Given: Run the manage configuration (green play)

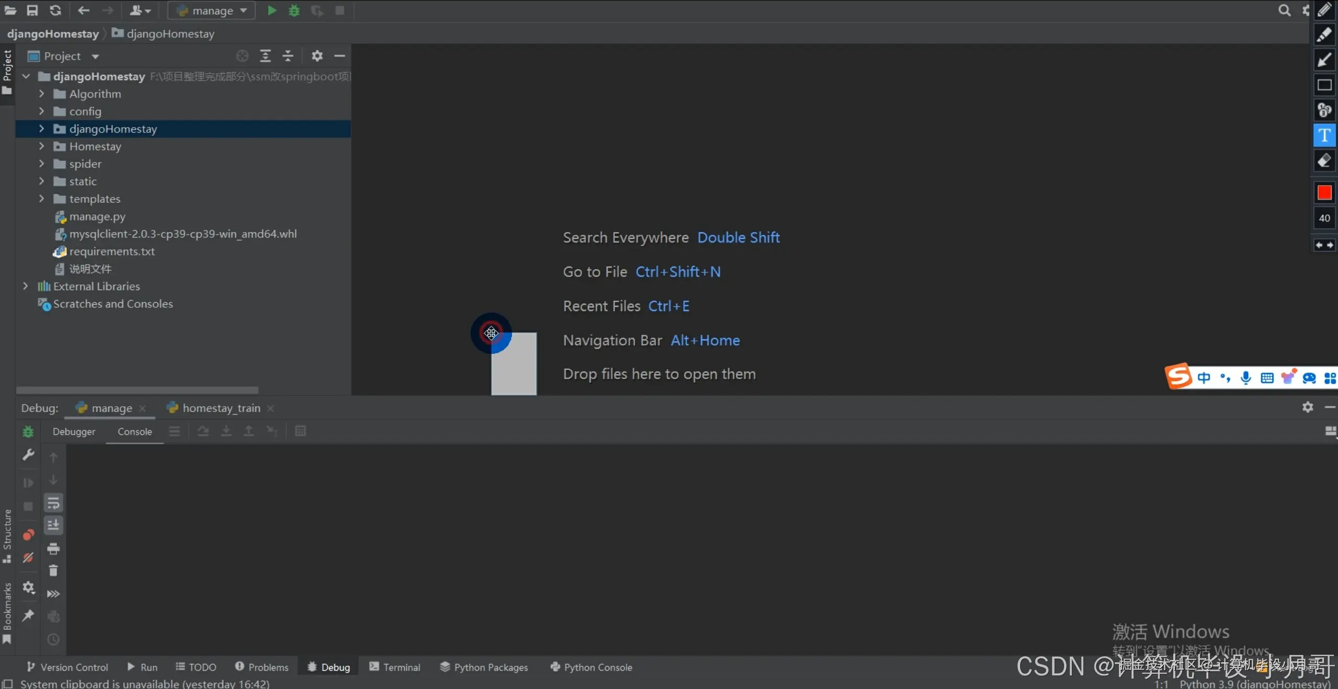Looking at the screenshot, I should pos(271,10).
